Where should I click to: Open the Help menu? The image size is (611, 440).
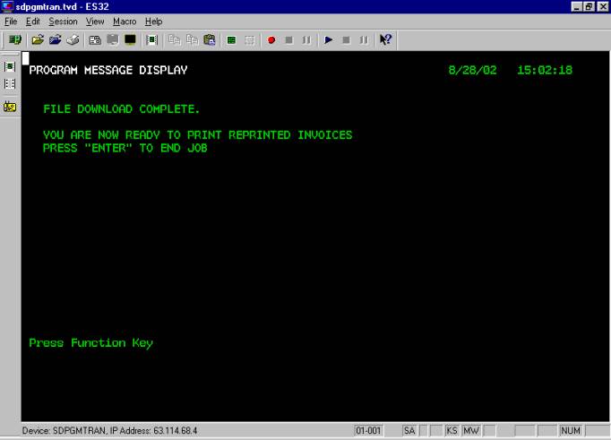pos(153,22)
